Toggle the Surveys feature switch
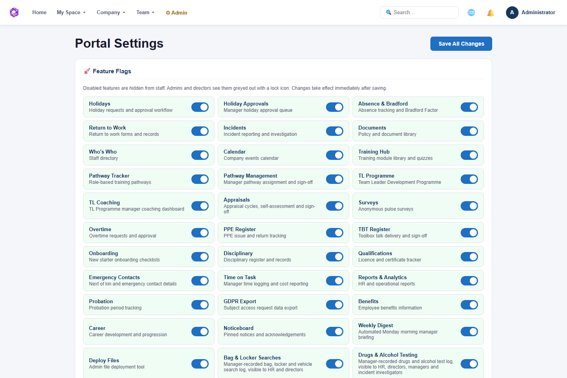Image resolution: width=567 pixels, height=378 pixels. click(x=469, y=206)
